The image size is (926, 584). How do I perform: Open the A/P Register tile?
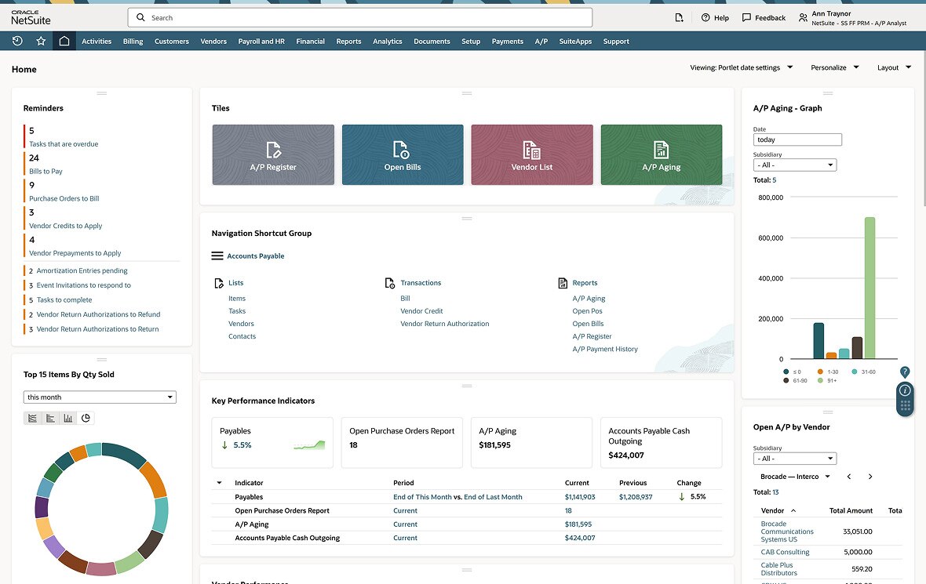[x=273, y=155]
